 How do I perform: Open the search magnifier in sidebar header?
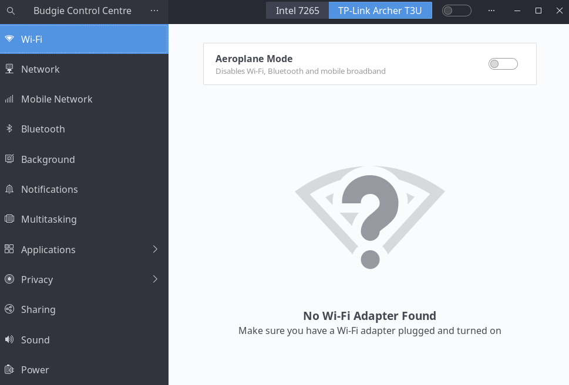coord(11,11)
